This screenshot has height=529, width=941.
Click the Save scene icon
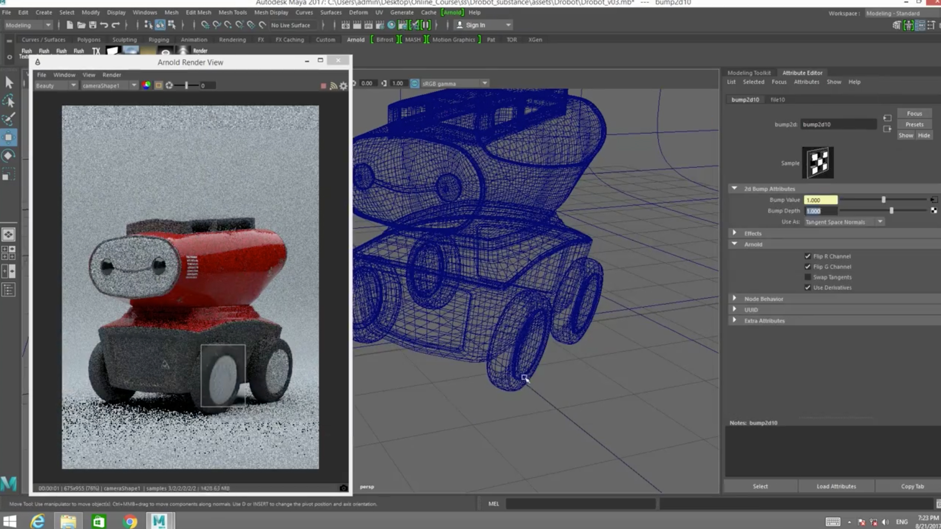[92, 25]
